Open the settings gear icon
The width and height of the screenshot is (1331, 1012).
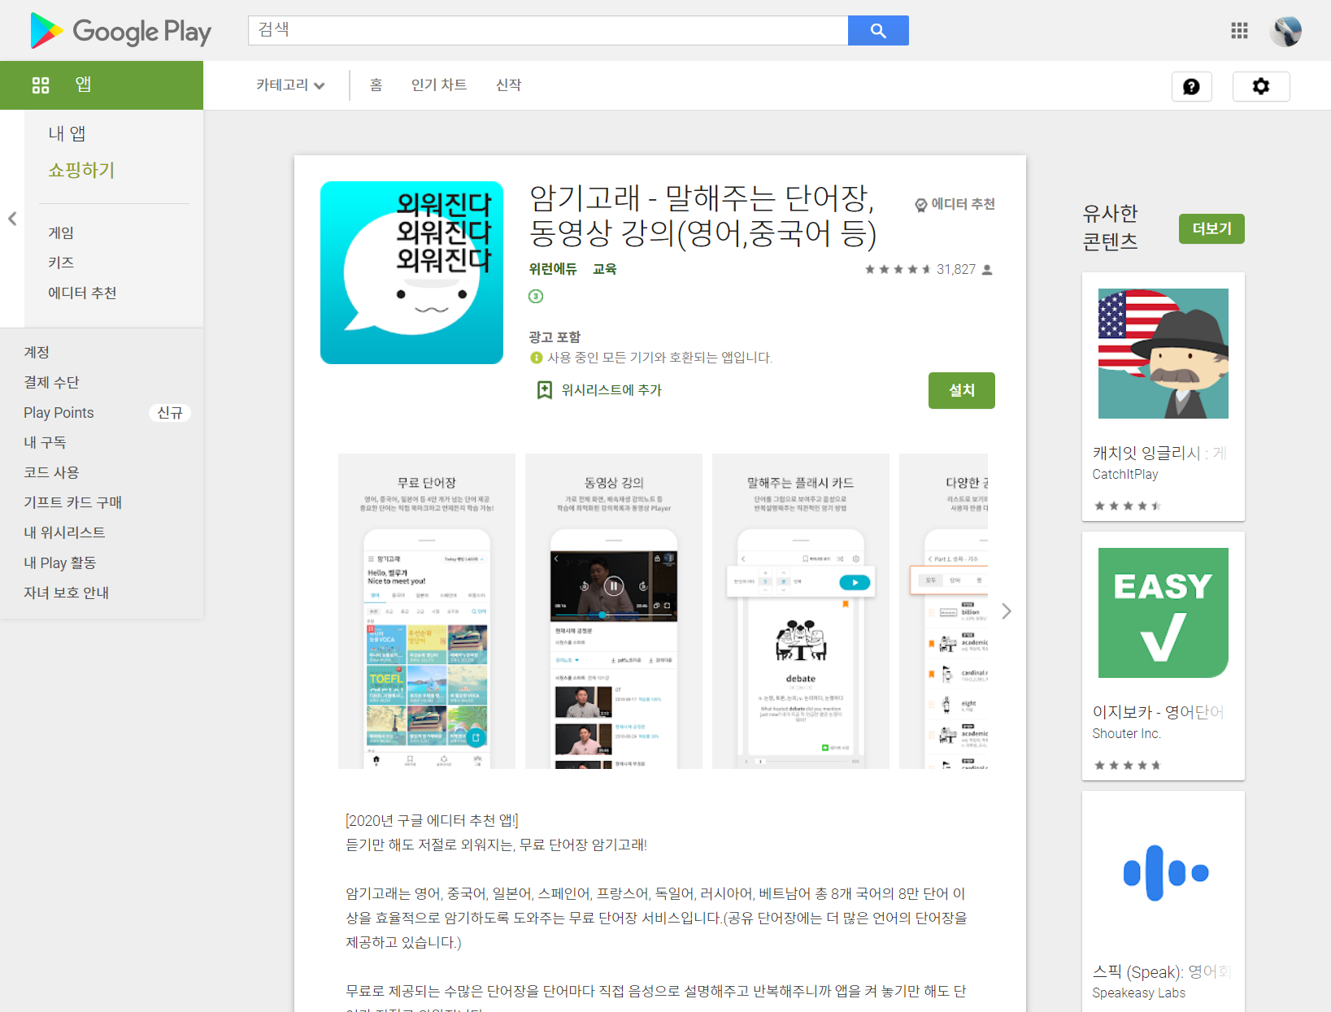[x=1261, y=86]
